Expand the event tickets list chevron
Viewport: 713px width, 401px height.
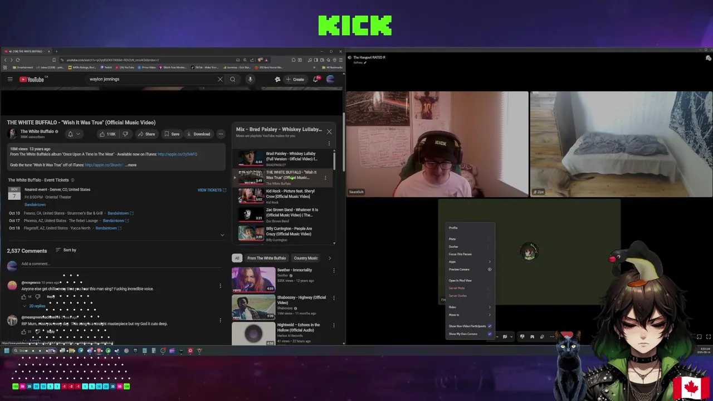coord(222,235)
